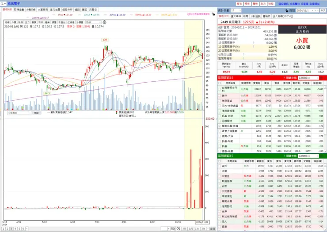Click the pink info icon above chart
327x232 pixels.
[189, 14]
